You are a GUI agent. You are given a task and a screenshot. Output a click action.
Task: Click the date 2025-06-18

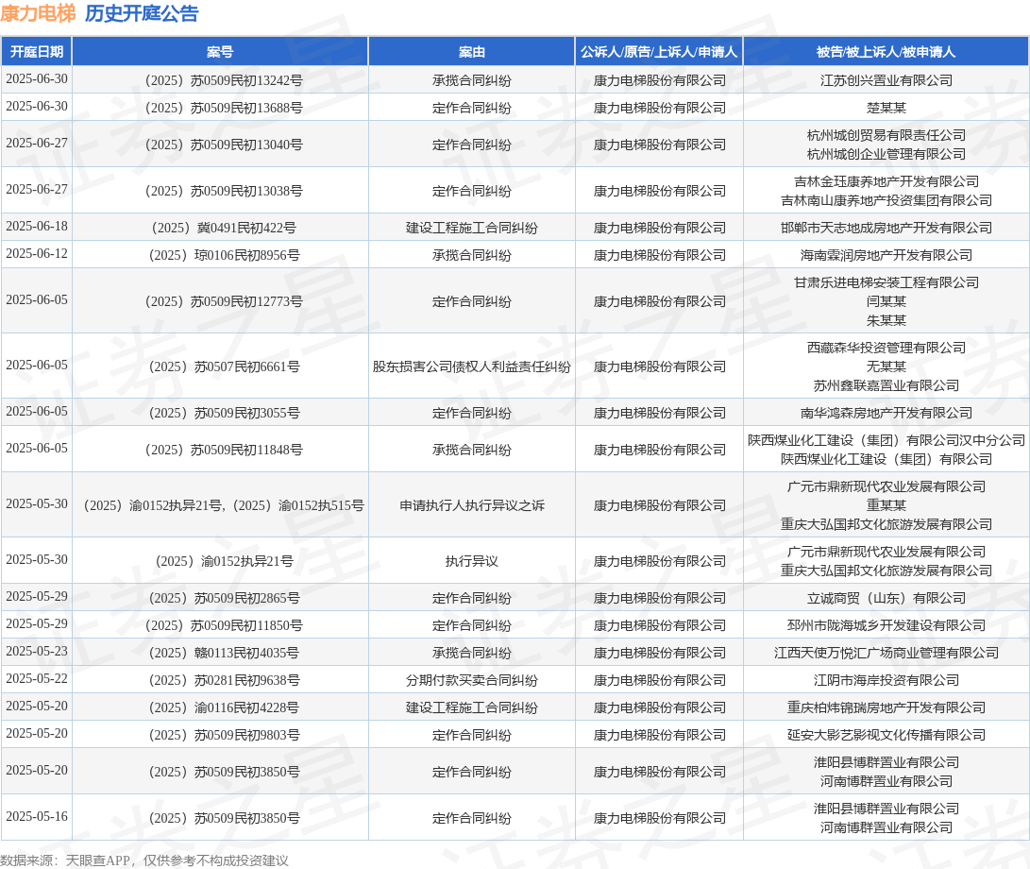[x=37, y=226]
